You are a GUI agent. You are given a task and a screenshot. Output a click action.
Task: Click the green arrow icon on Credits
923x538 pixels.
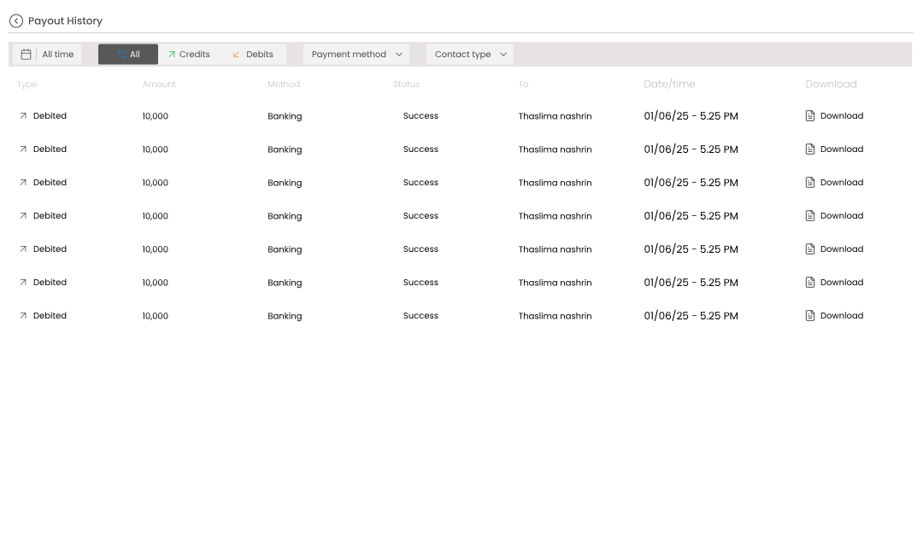tap(172, 55)
